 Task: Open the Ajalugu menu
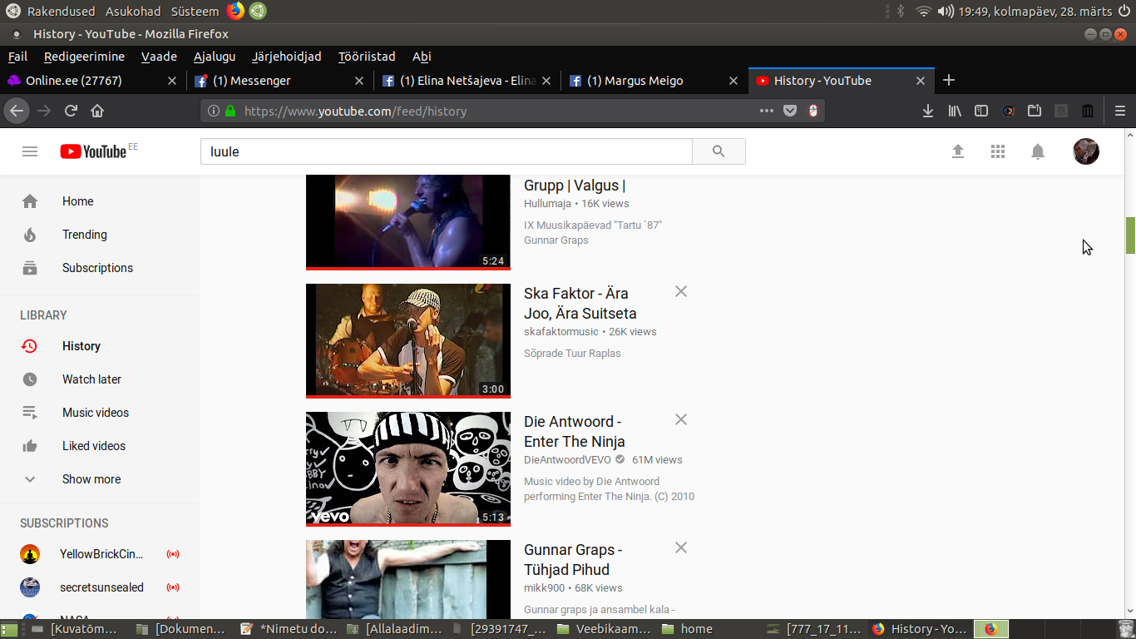215,57
